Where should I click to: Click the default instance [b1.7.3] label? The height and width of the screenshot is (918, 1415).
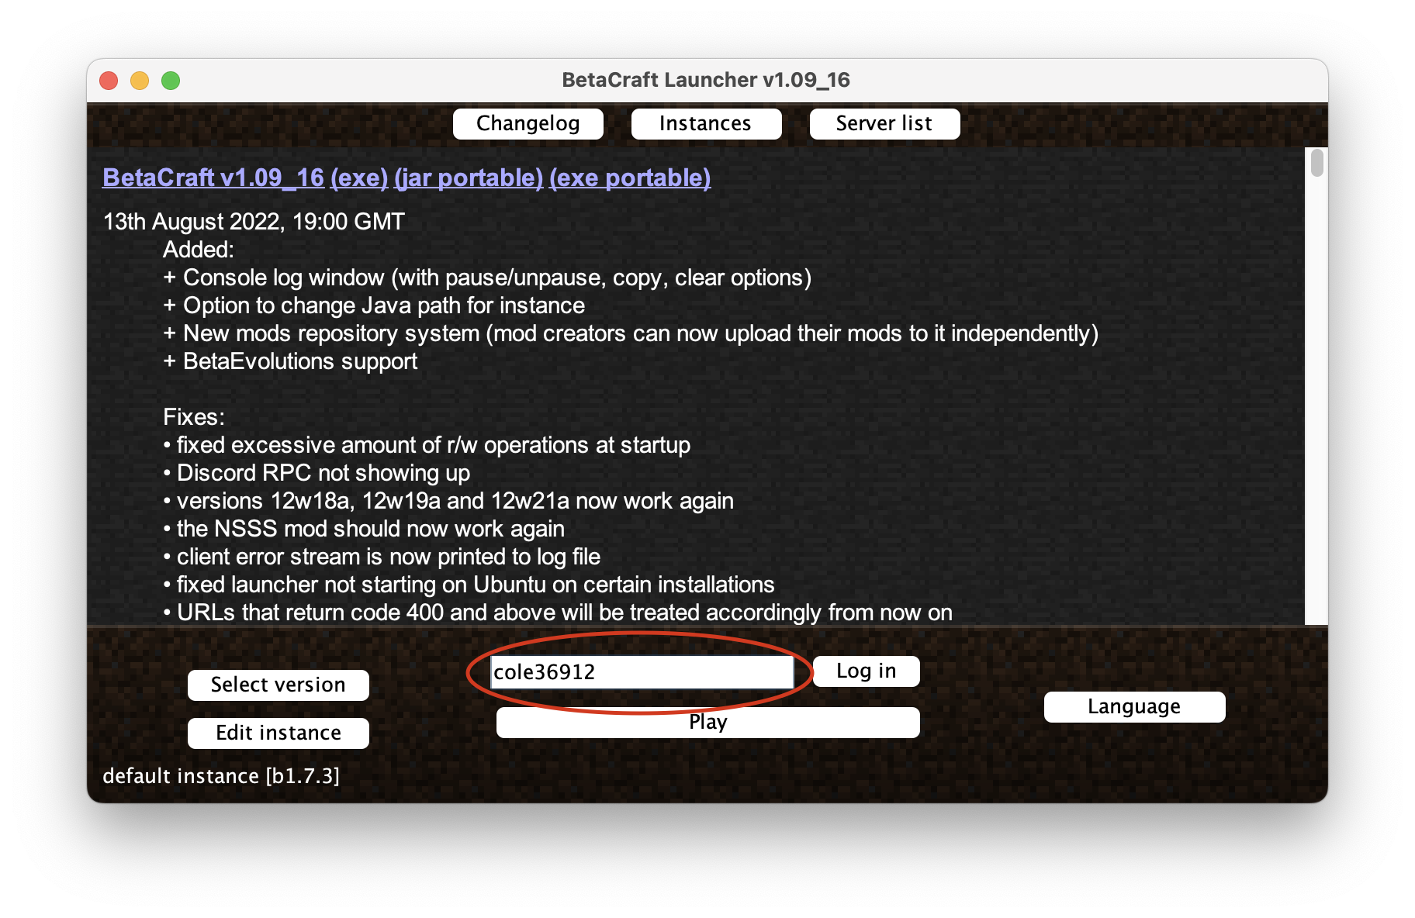click(x=221, y=775)
